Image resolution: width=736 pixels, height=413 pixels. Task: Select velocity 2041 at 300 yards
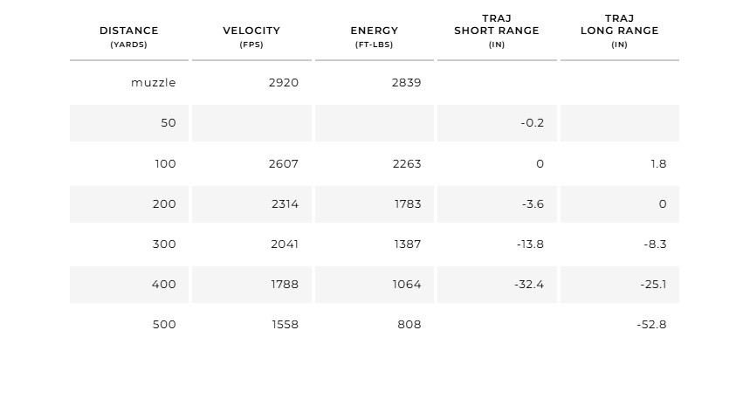pos(285,244)
